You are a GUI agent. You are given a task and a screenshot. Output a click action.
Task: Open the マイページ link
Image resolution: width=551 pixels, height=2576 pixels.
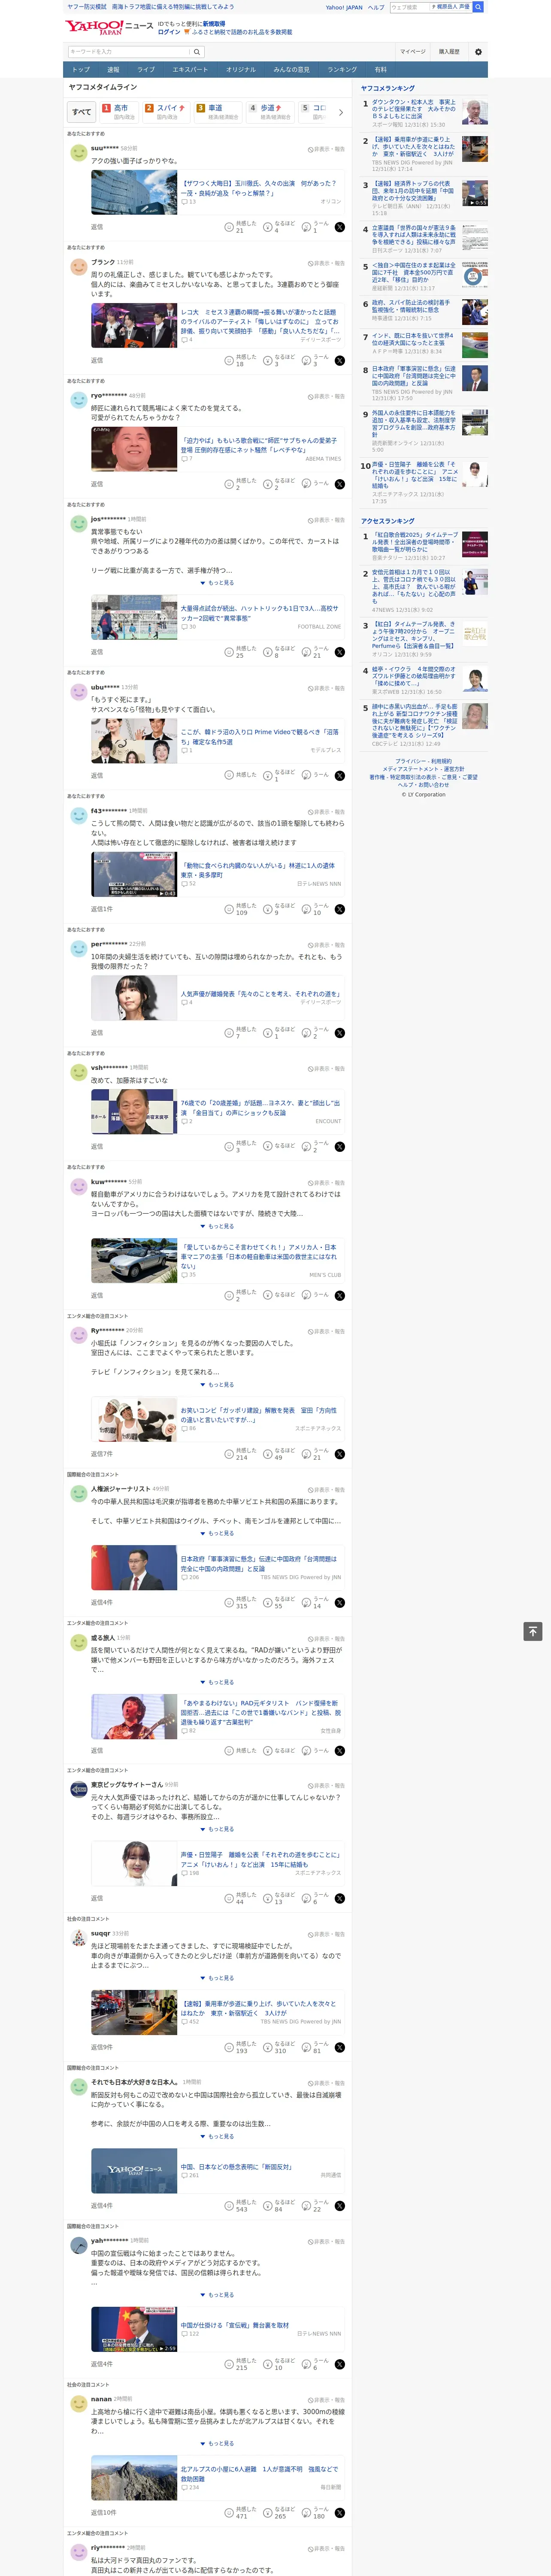[x=413, y=52]
